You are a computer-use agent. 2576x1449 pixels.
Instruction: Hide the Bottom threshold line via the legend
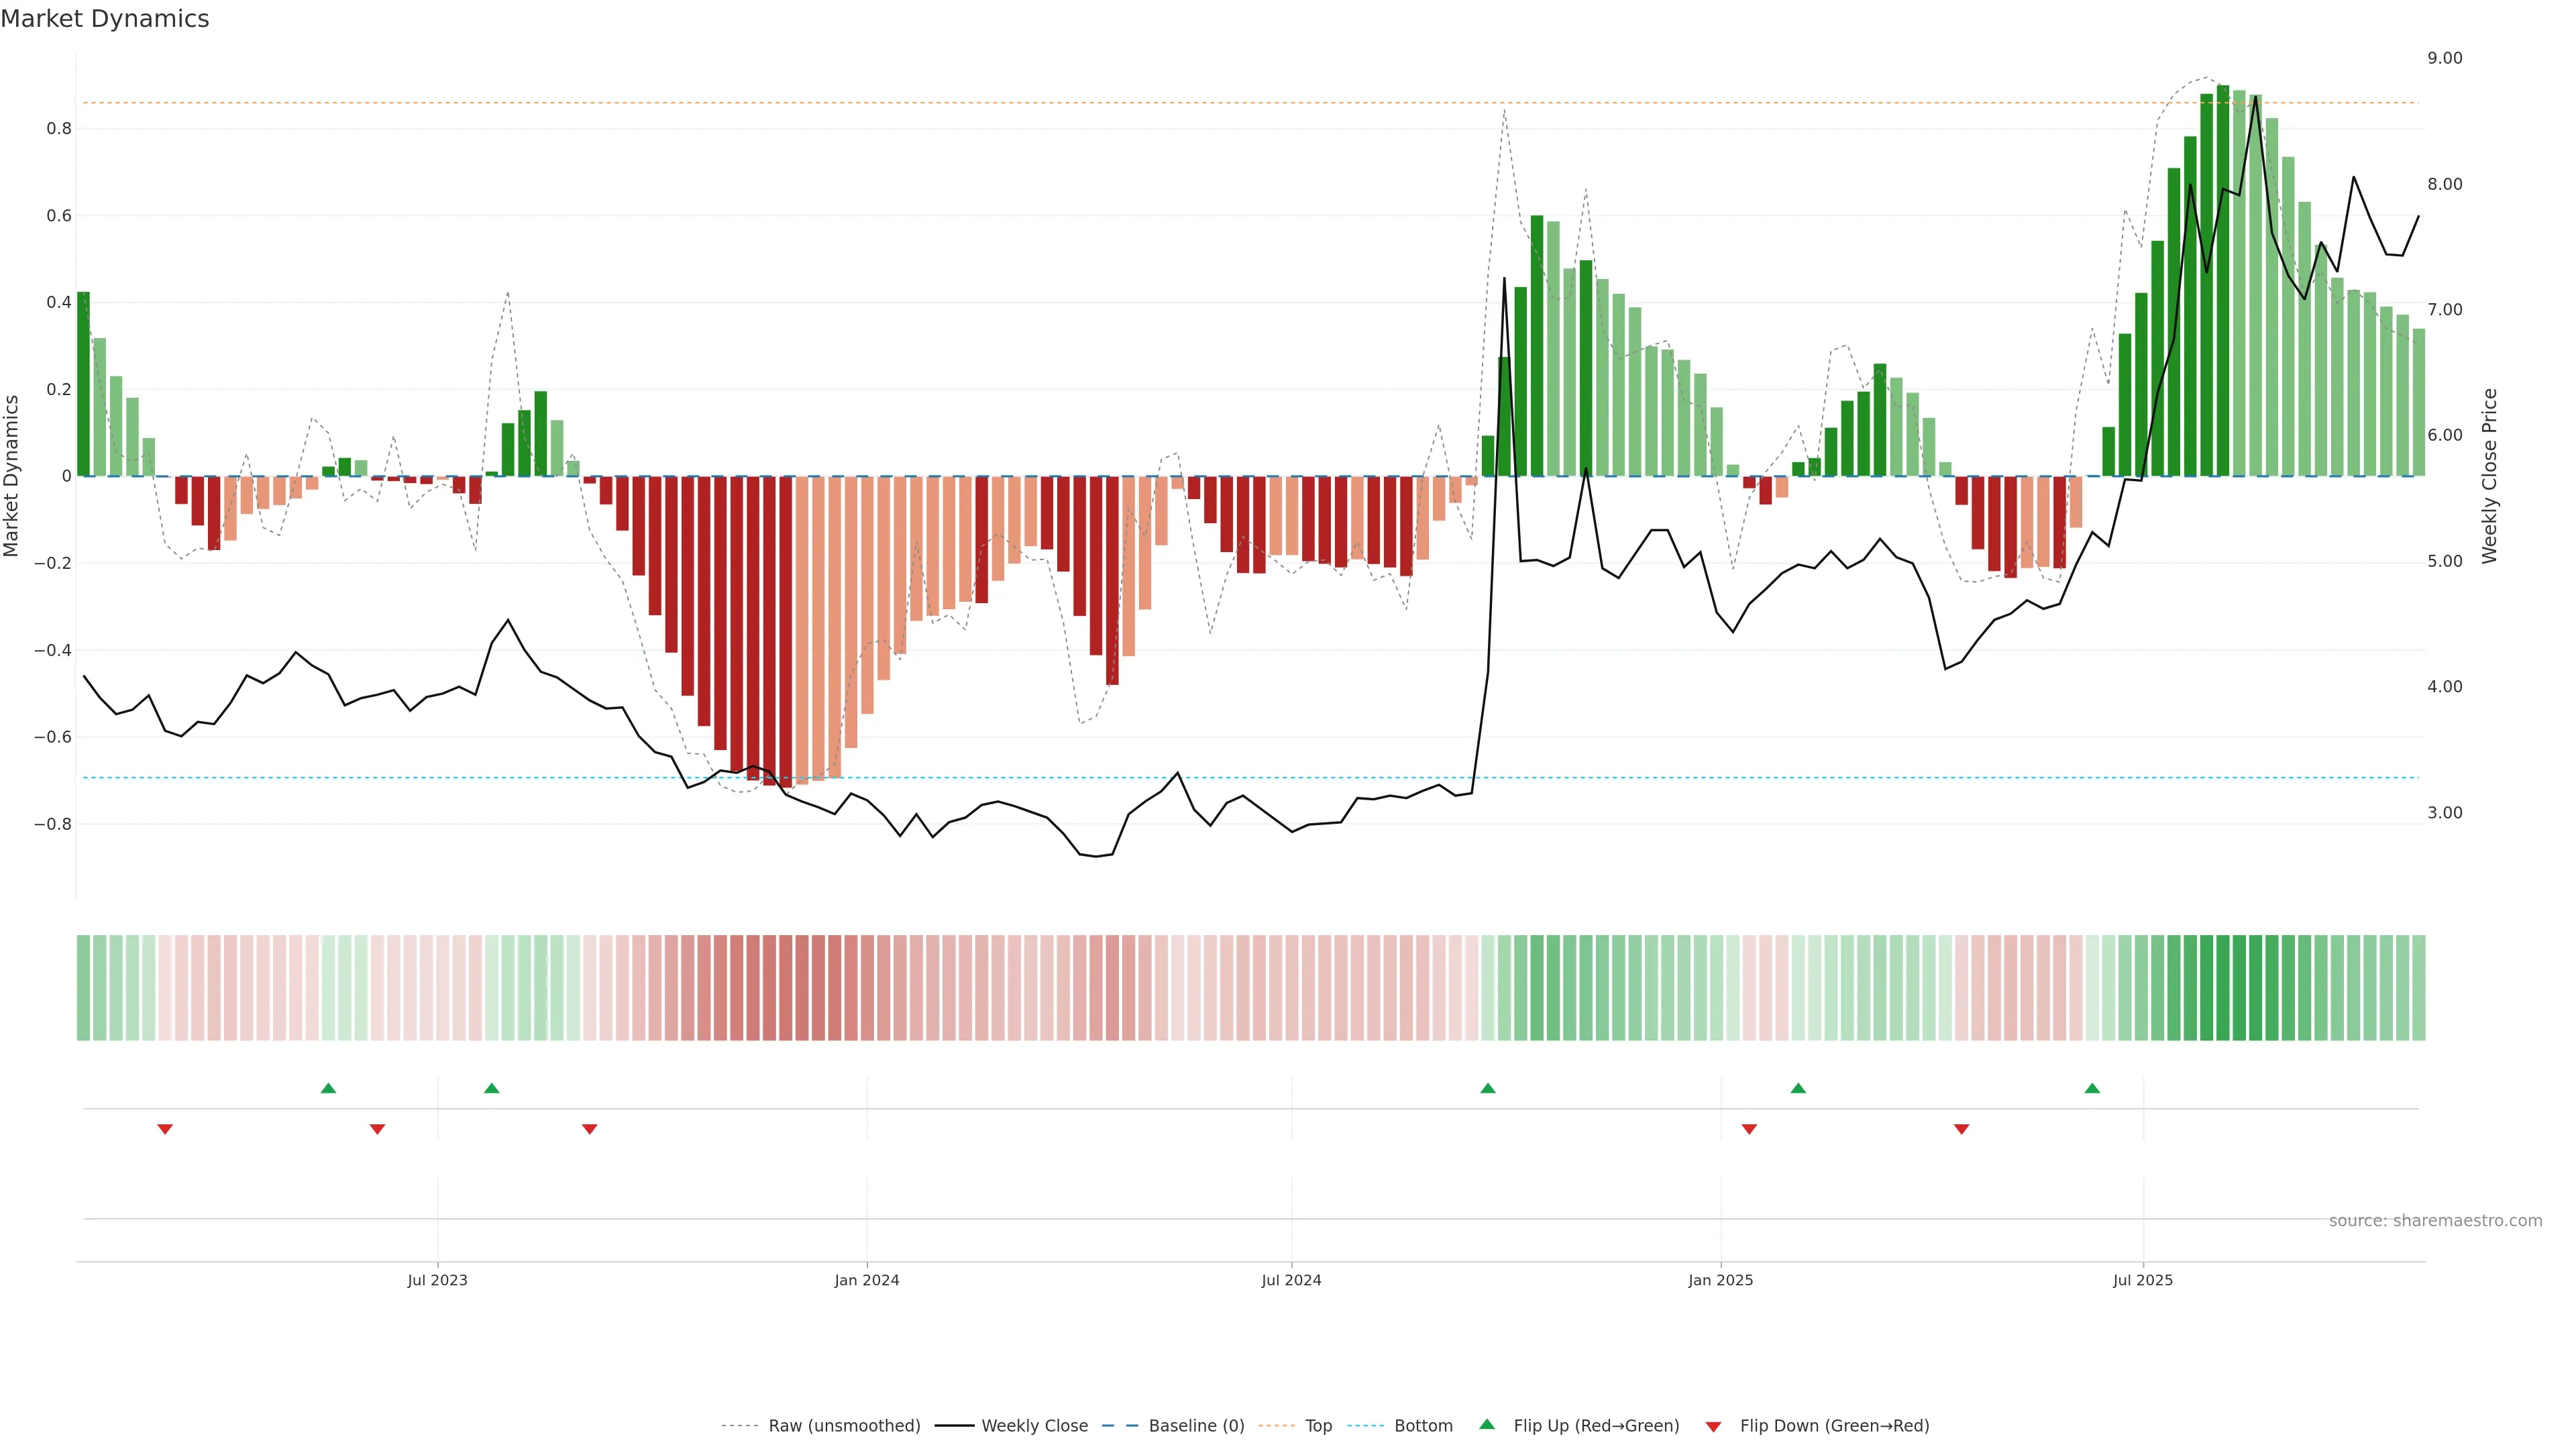click(1423, 1426)
